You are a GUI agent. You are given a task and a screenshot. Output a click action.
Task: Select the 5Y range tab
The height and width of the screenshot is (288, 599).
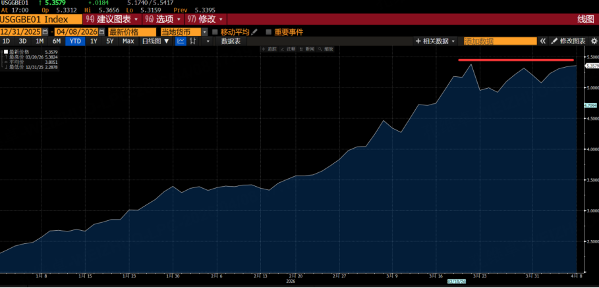tap(110, 41)
